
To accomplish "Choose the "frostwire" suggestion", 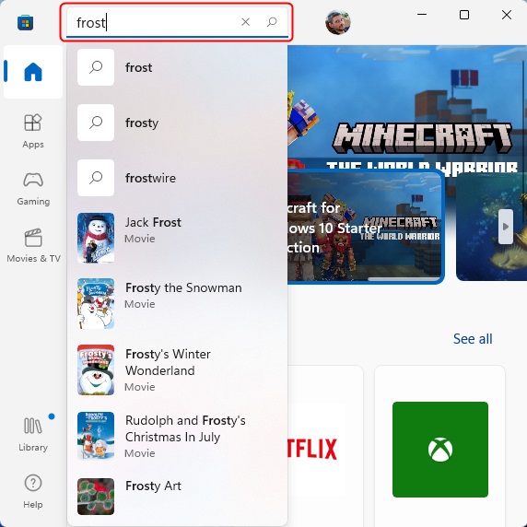I will pyautogui.click(x=177, y=178).
